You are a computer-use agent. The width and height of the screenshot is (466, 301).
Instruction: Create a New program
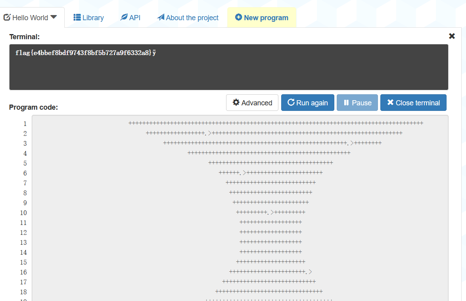pyautogui.click(x=262, y=17)
